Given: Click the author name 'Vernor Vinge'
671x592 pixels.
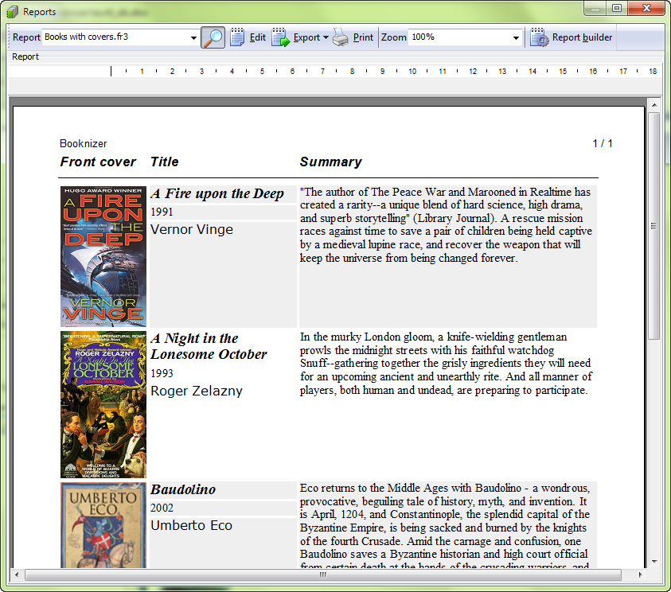Looking at the screenshot, I should [192, 230].
